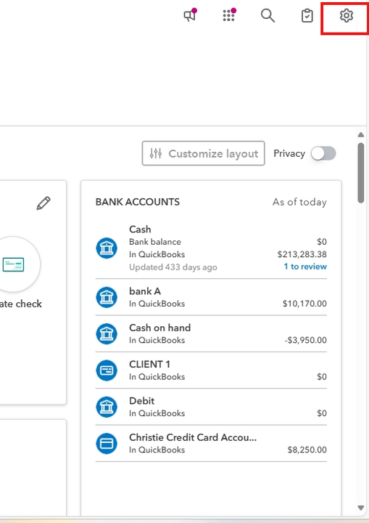369x523 pixels.
Task: Open the Cash on hand account
Action: point(211,333)
